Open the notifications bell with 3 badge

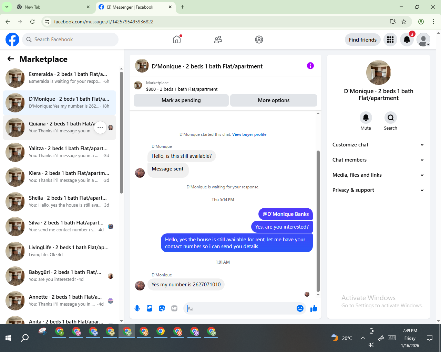tap(407, 40)
